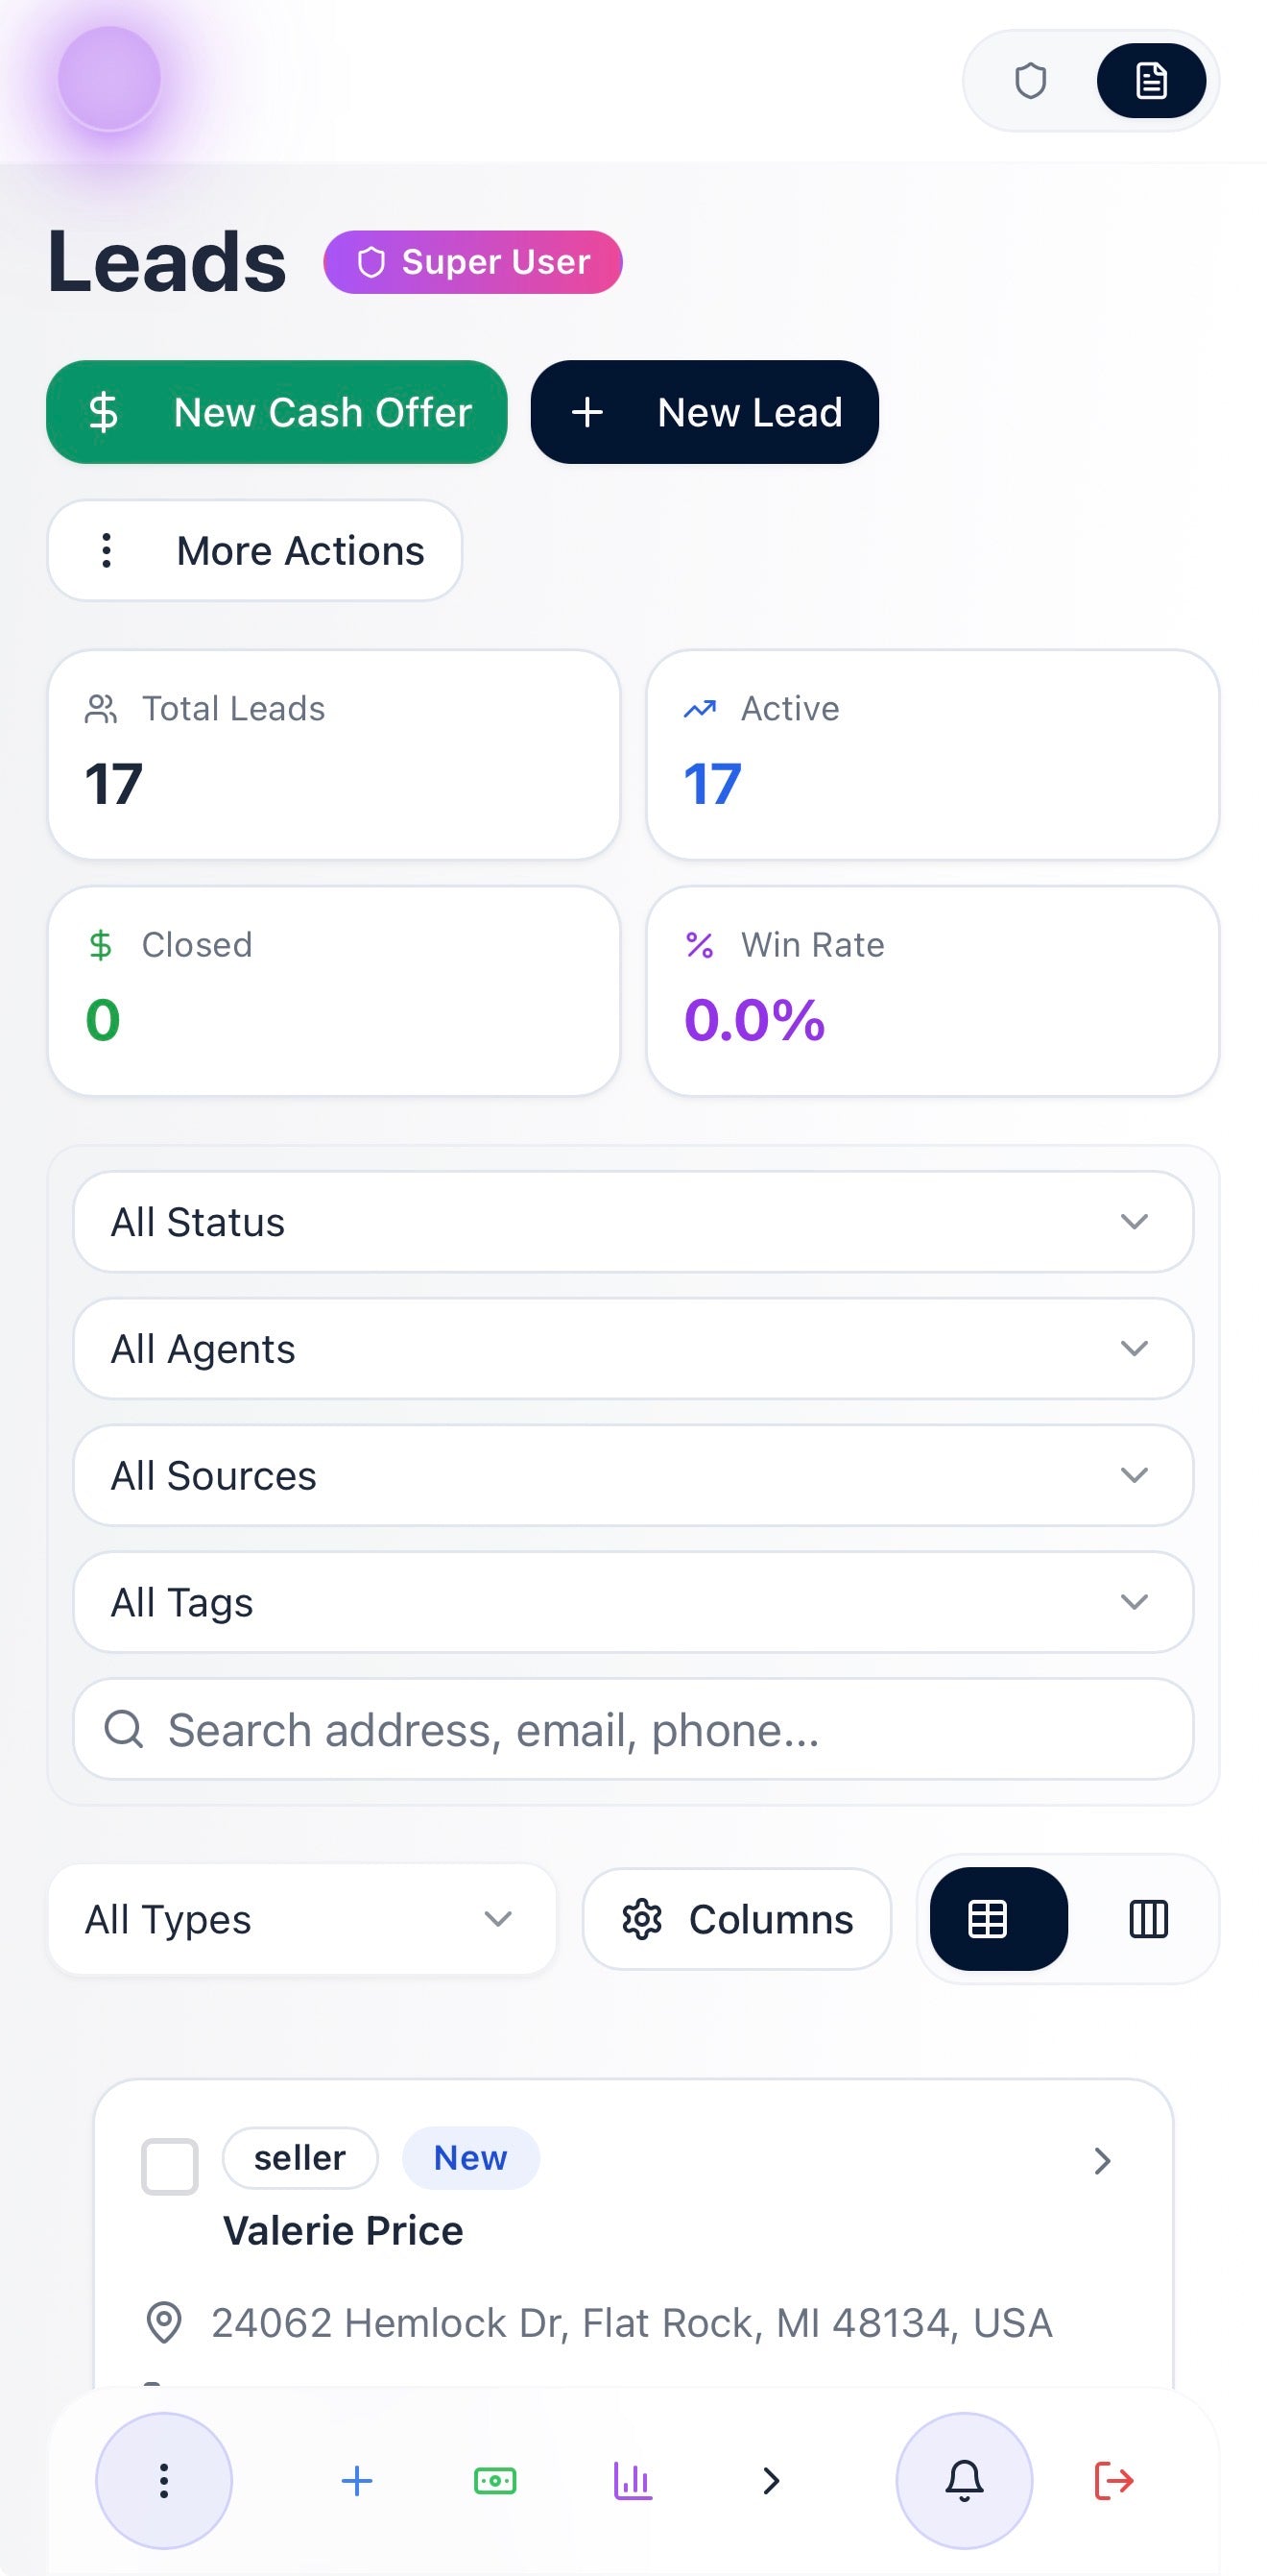Click the shield icon in top bar
Viewport: 1267px width, 2576px height.
tap(1030, 81)
